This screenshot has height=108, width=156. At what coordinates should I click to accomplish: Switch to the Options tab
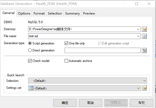[24, 13]
